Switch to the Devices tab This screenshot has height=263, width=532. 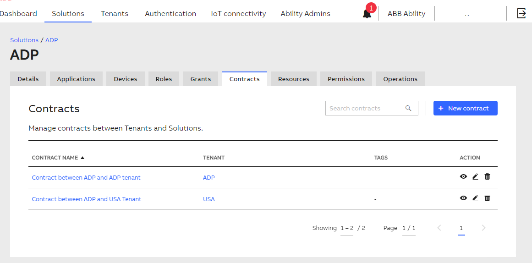click(126, 79)
